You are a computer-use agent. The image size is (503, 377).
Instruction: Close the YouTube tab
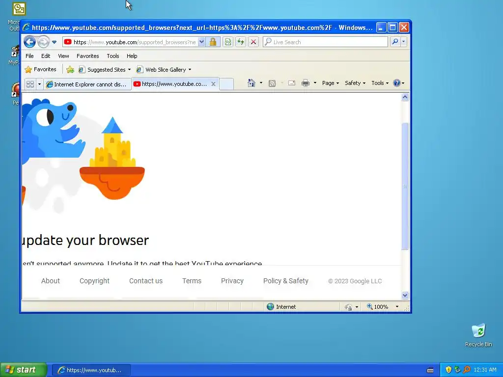coord(213,83)
